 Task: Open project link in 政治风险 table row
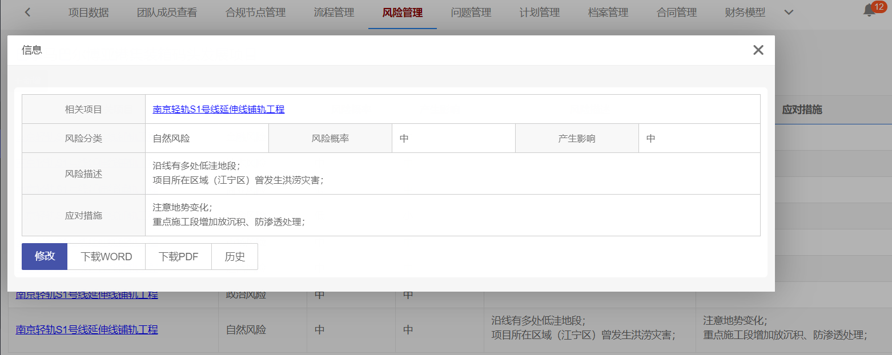tap(87, 295)
